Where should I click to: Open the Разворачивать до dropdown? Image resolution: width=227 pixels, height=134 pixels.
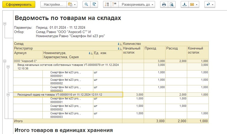coord(138,5)
